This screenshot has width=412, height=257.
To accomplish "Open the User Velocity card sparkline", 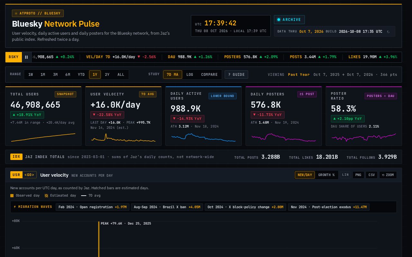I will [123, 137].
